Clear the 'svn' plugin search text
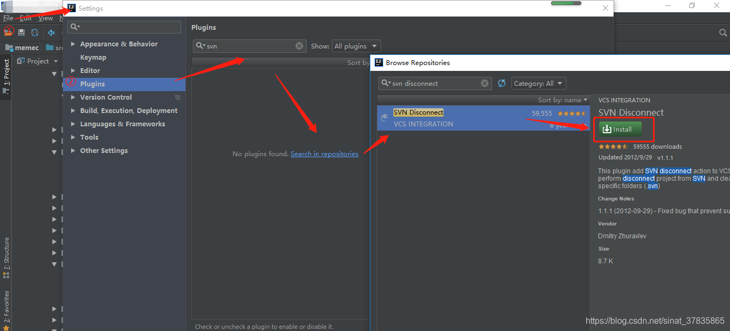 [x=299, y=46]
